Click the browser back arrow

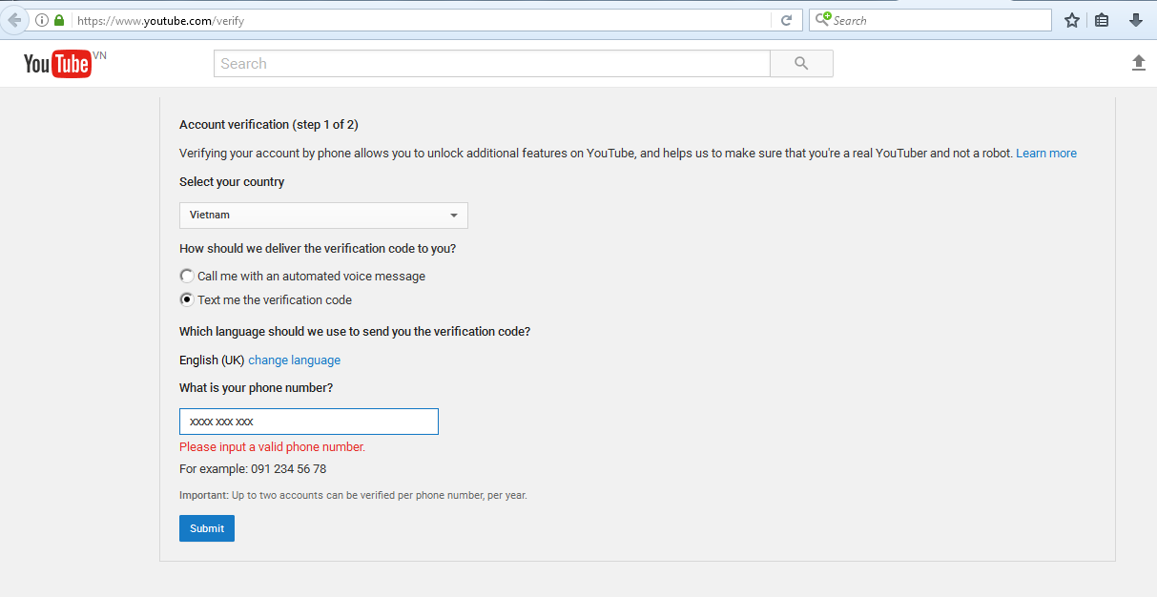[14, 20]
